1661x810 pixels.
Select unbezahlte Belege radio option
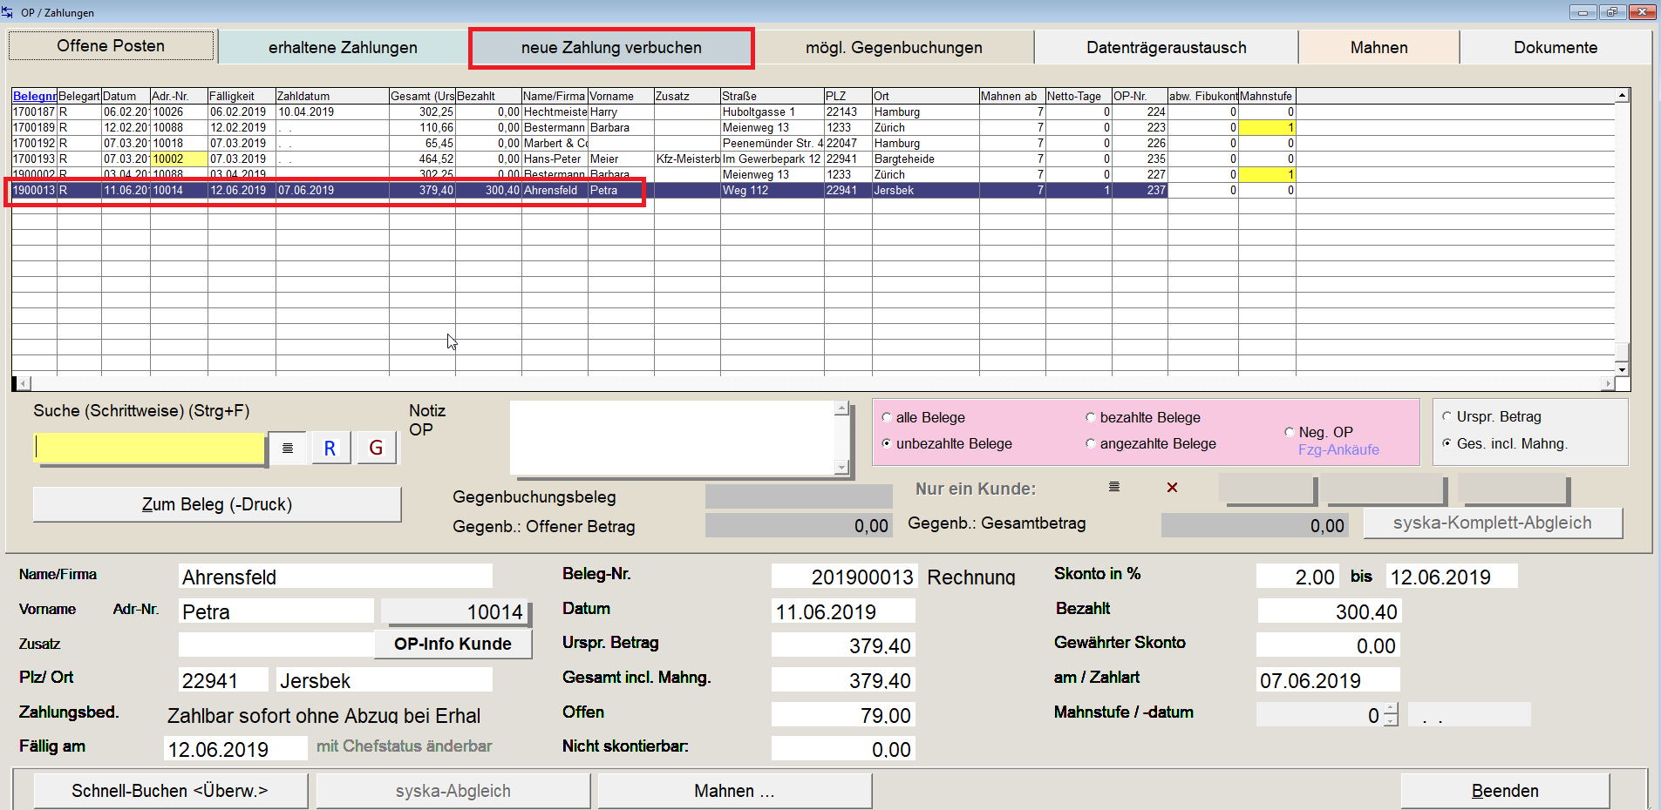click(887, 443)
